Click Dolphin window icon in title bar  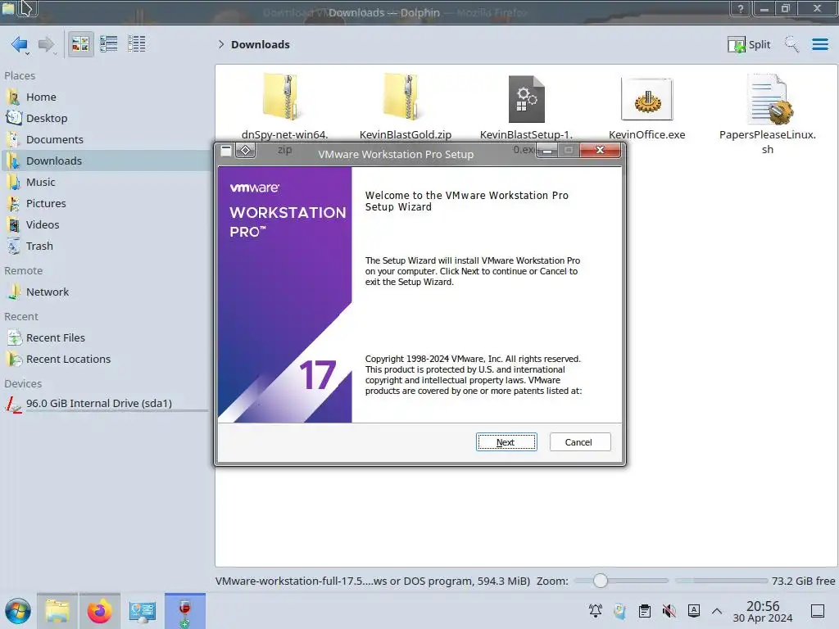coord(8,8)
